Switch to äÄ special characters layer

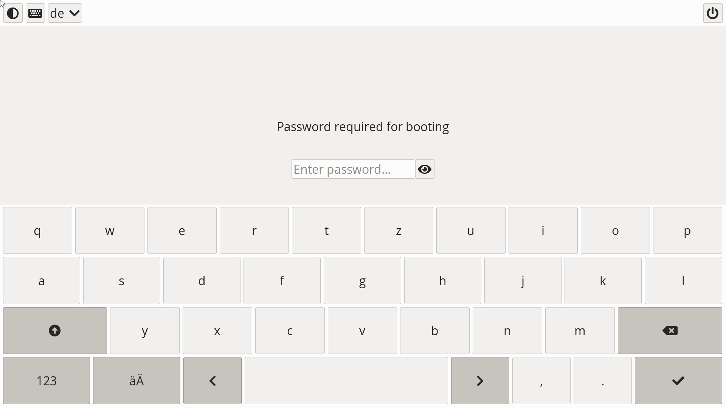click(137, 380)
